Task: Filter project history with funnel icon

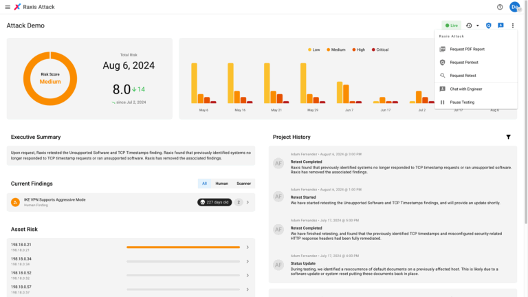Action: tap(508, 137)
